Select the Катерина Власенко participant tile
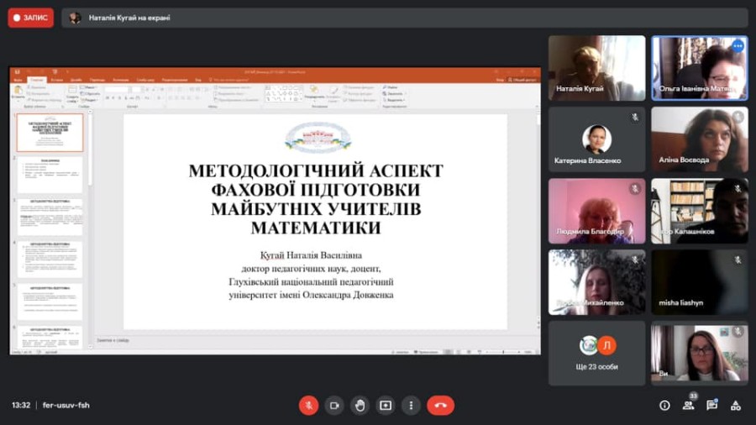Image resolution: width=756 pixels, height=425 pixels. pos(596,139)
